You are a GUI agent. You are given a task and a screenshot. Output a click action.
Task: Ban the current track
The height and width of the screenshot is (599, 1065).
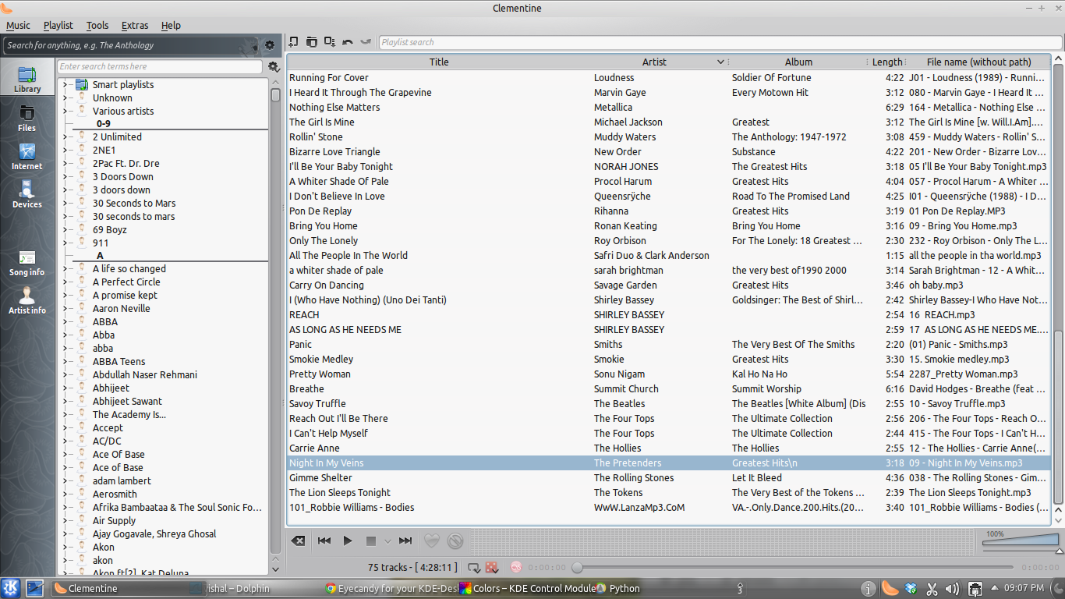456,541
